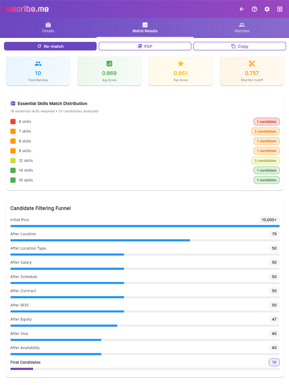Screen dimensions: 289x385
Task: Copy the match results
Action: pyautogui.click(x=239, y=45)
